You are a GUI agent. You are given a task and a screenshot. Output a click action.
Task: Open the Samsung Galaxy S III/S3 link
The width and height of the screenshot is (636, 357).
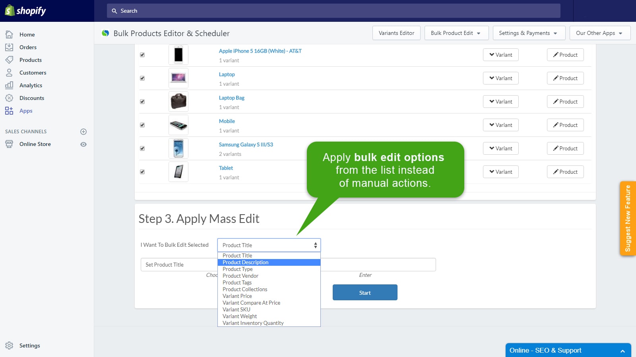pos(246,144)
